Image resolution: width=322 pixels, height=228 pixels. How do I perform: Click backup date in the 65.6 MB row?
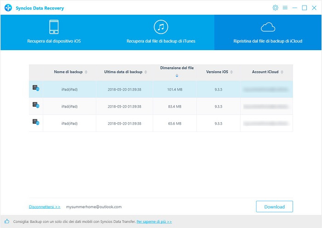[125, 124]
